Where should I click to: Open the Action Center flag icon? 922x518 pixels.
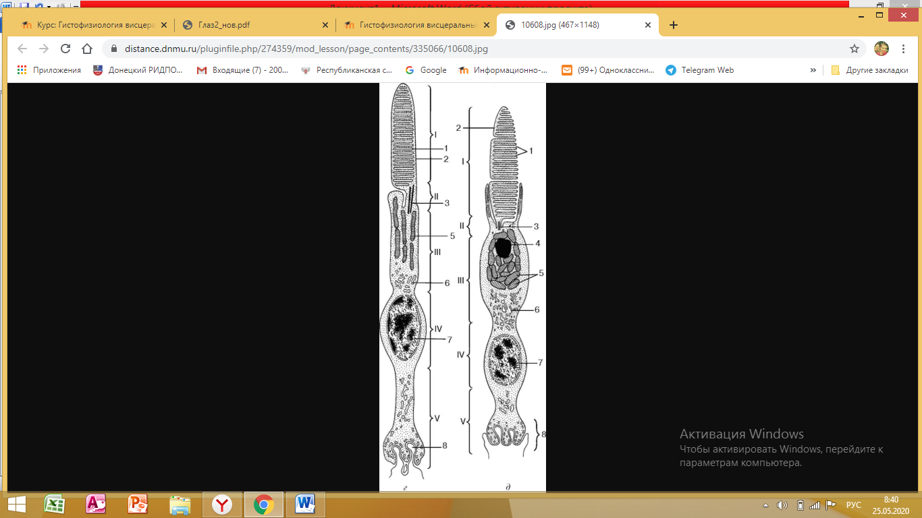pyautogui.click(x=832, y=505)
